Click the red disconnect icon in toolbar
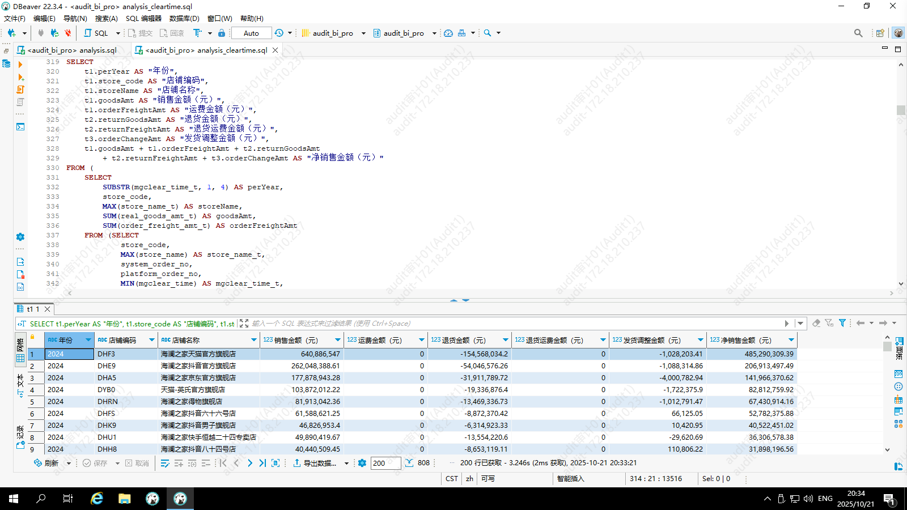Viewport: 907px width, 510px height. pos(68,33)
